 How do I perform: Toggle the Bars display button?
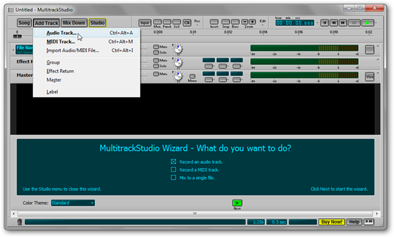235,22
